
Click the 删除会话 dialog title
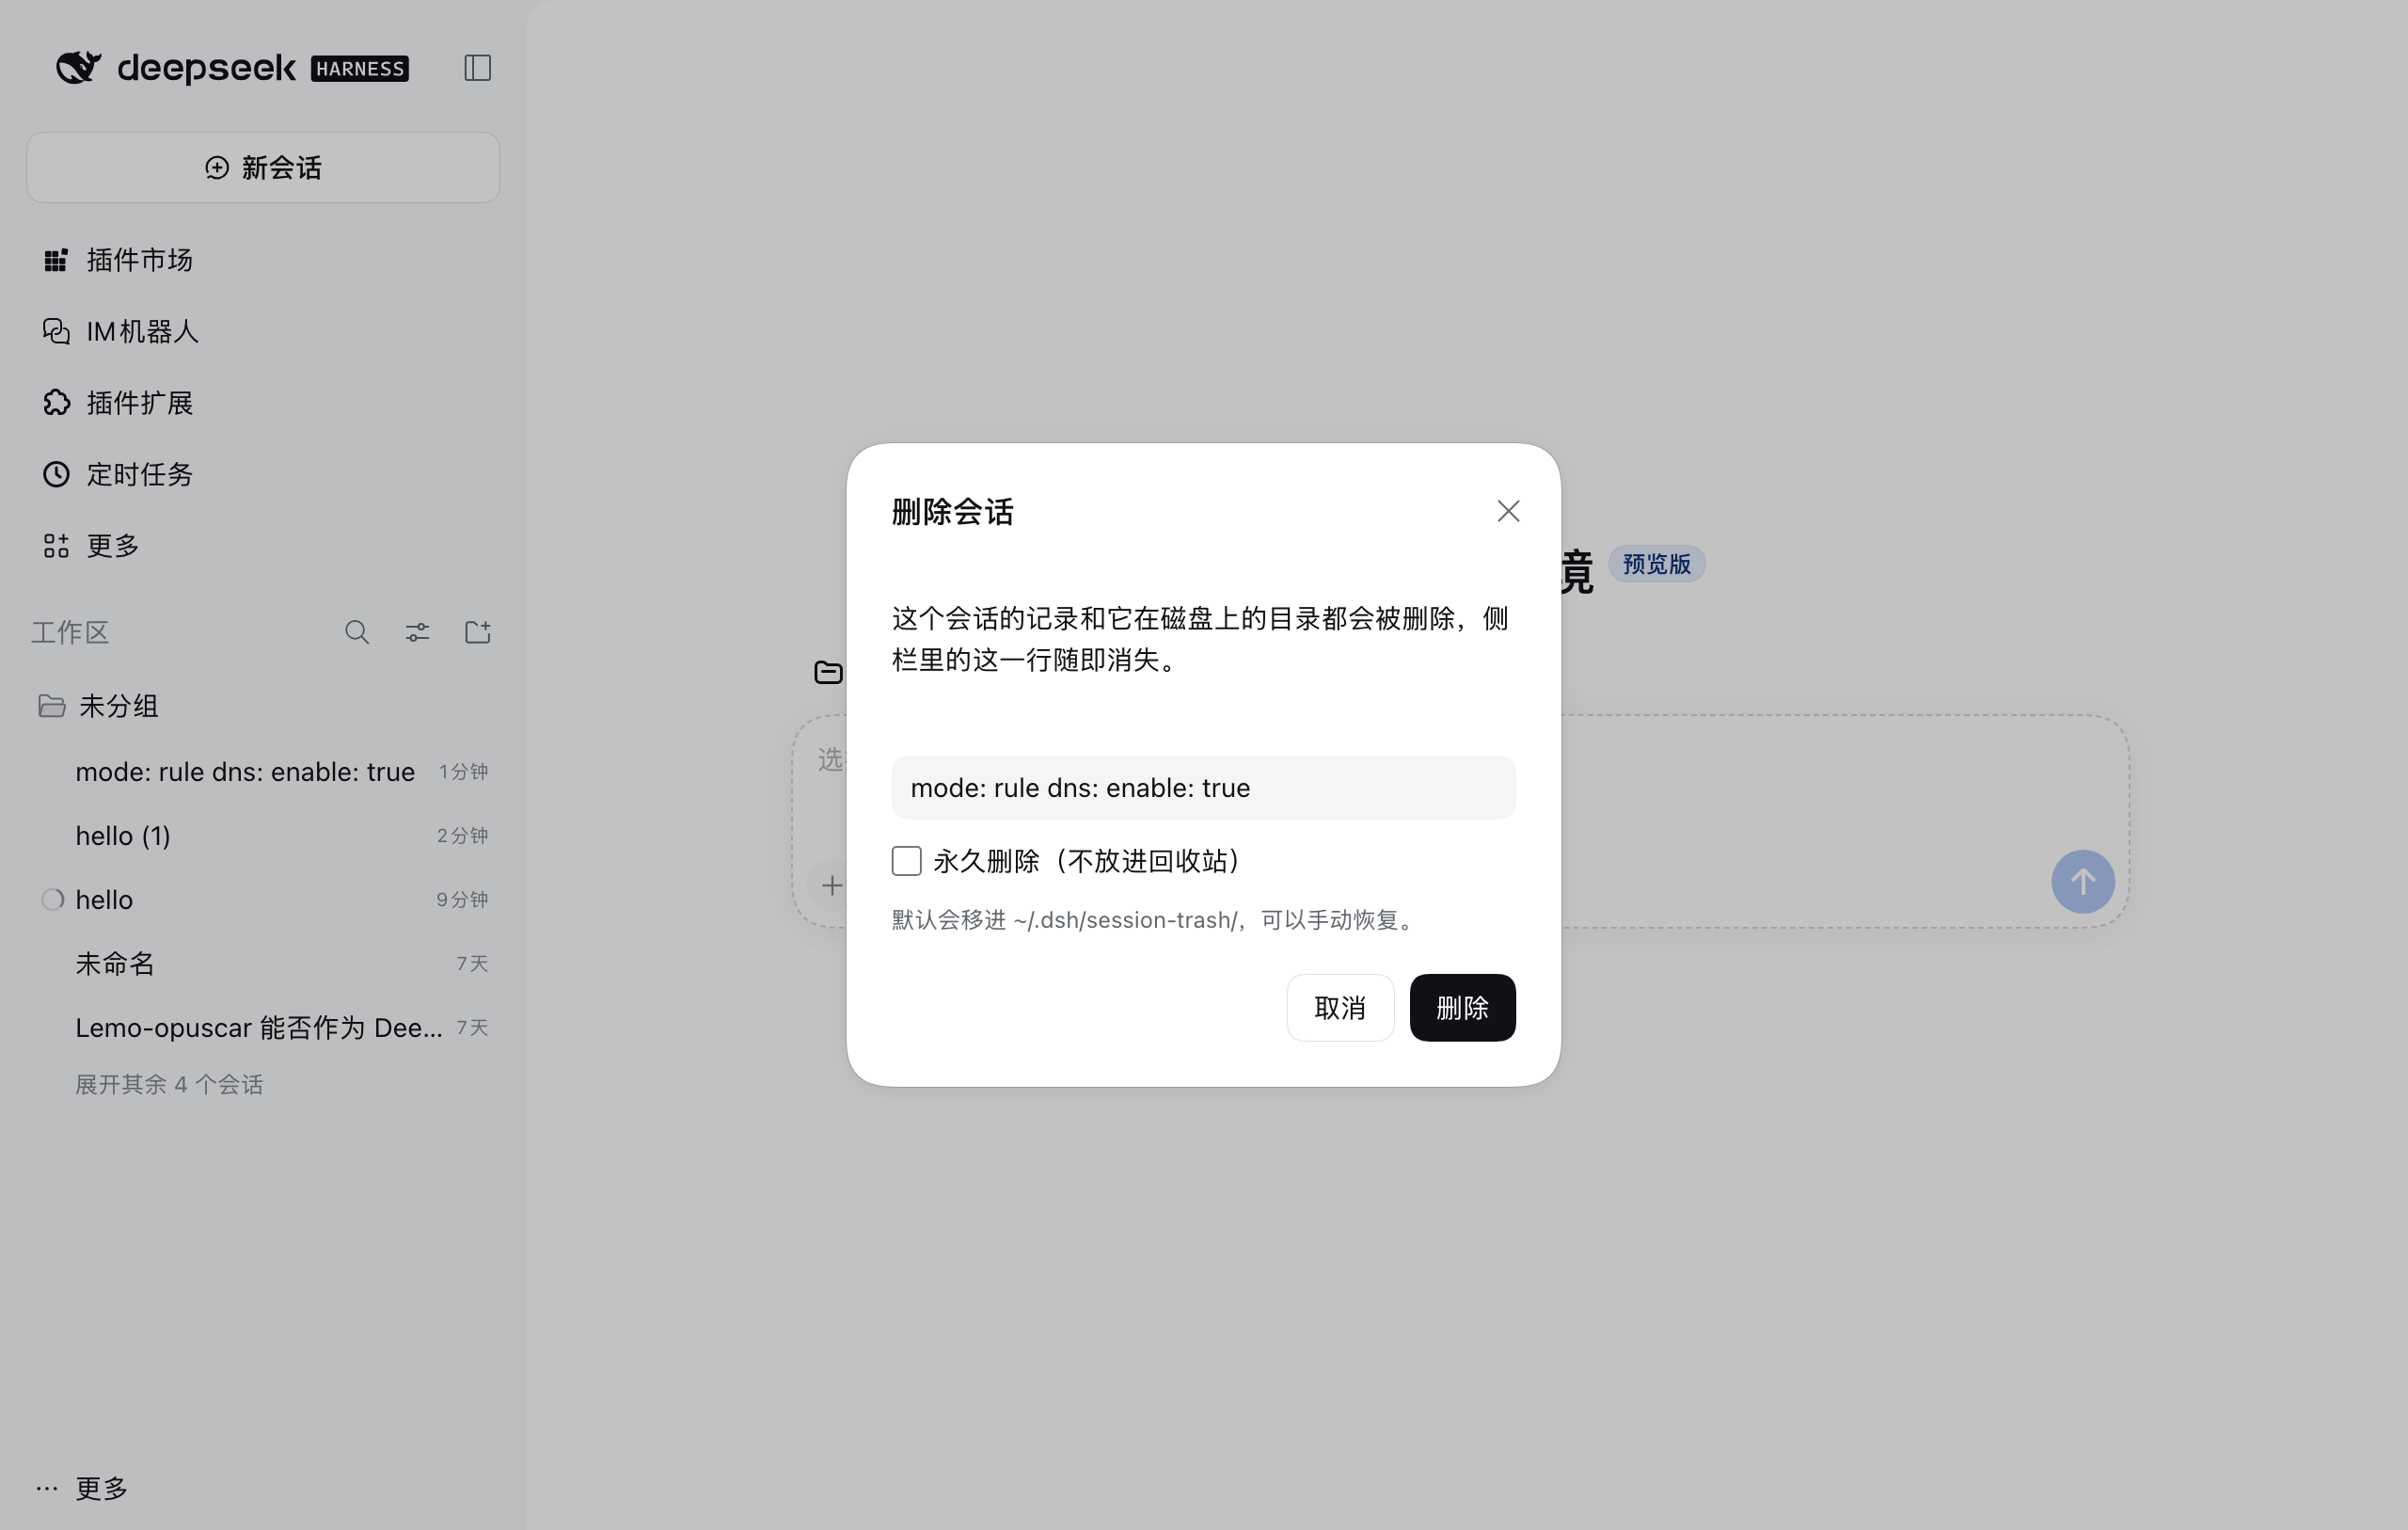[953, 511]
